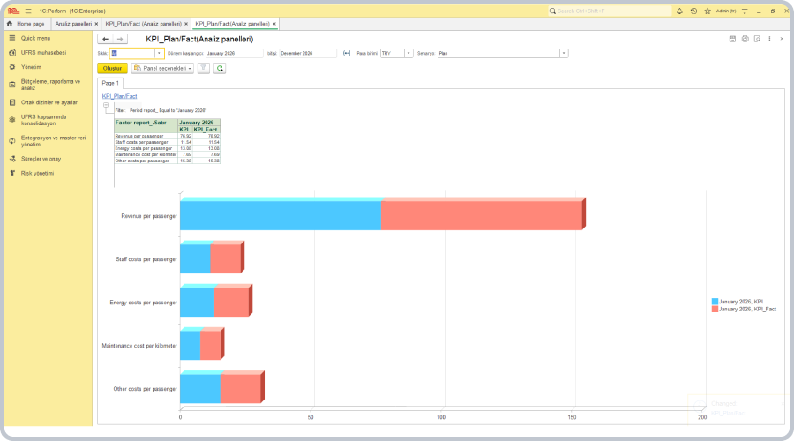Open the history clock icon
794x441 pixels.
[x=693, y=11]
